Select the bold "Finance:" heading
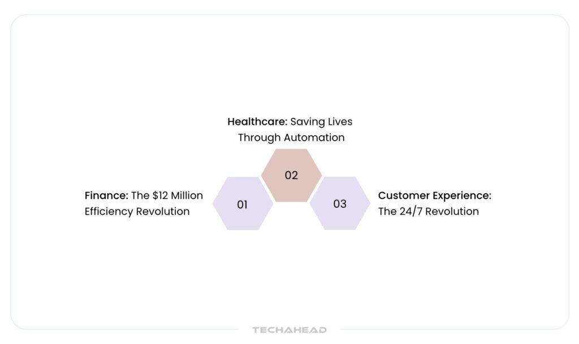Image resolution: width=579 pixels, height=344 pixels. [x=106, y=195]
